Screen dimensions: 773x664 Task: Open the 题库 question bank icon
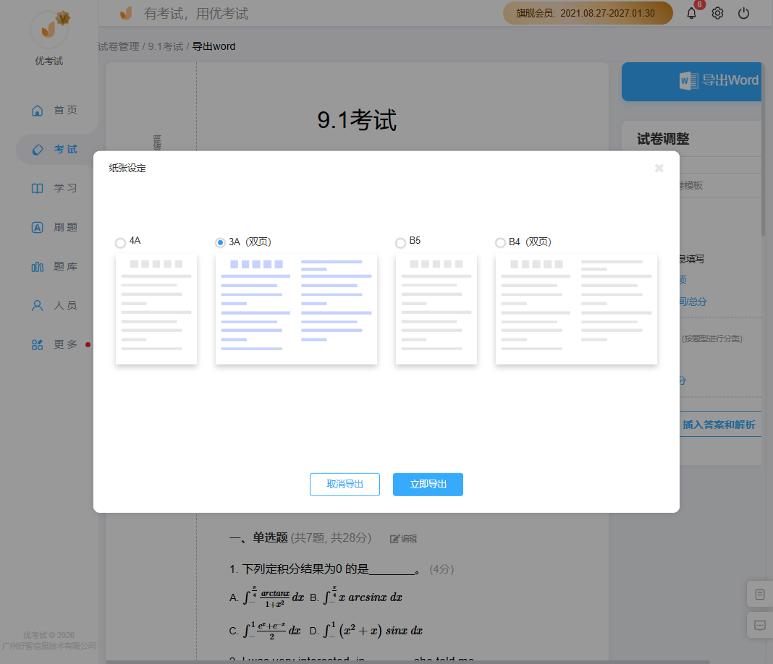37,266
